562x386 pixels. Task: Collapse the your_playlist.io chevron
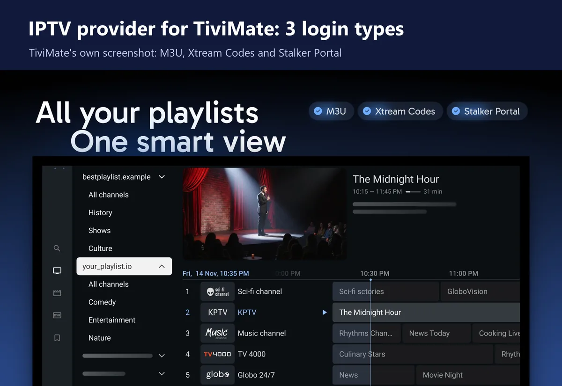pyautogui.click(x=162, y=266)
